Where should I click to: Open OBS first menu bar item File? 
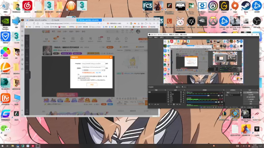[150, 37]
